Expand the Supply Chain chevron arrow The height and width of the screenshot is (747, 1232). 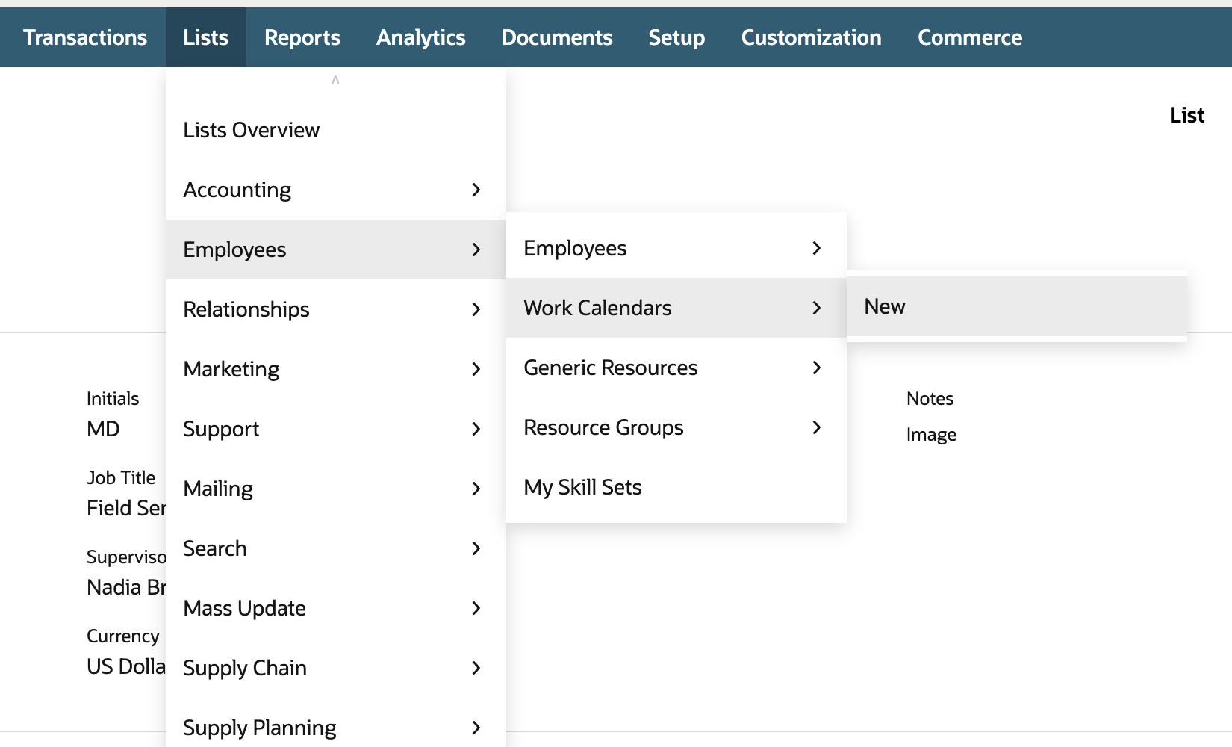[476, 668]
